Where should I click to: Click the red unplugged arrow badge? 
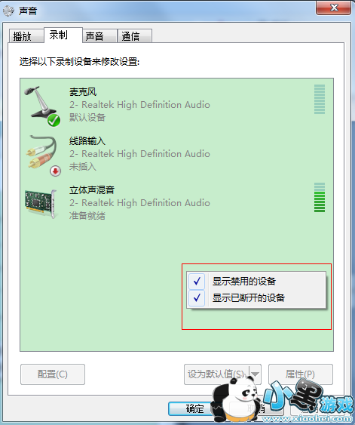coord(56,171)
